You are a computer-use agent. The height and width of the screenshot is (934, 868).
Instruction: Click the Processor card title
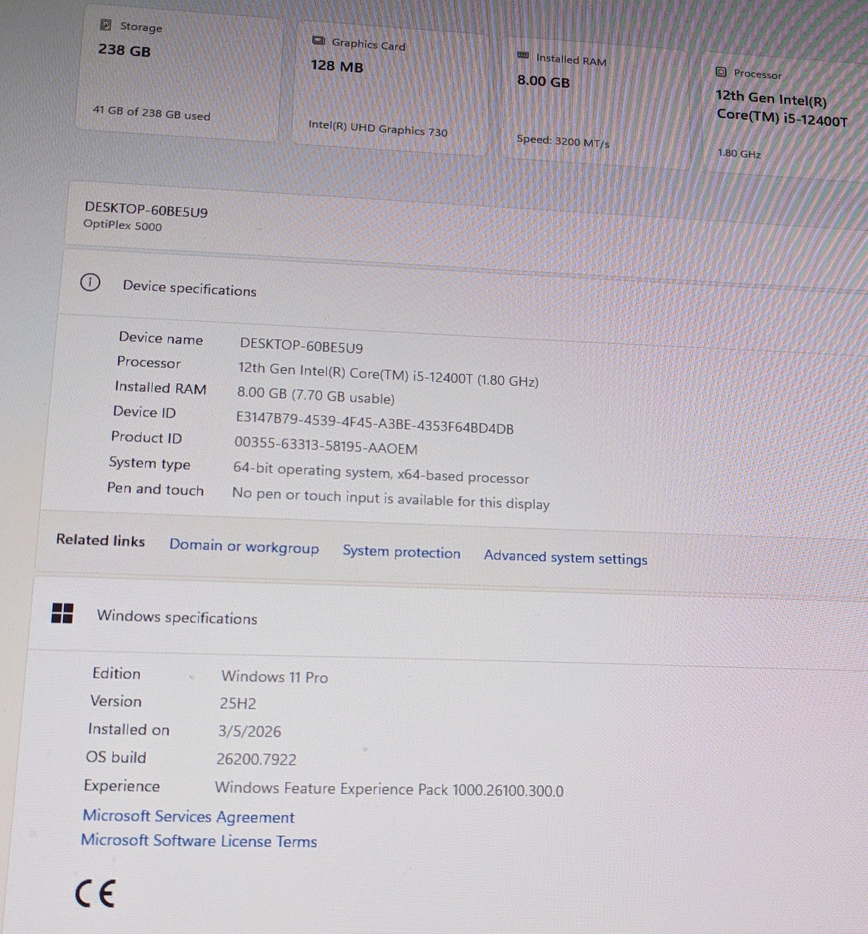point(757,74)
